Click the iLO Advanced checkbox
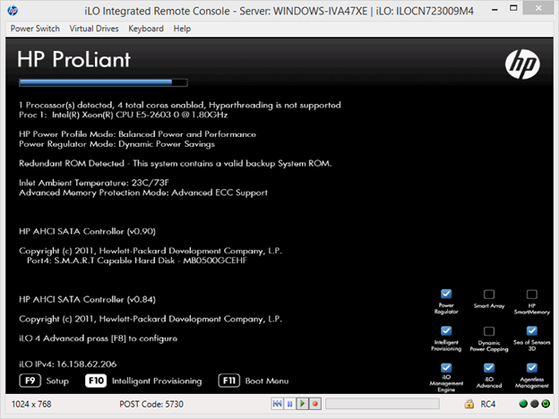This screenshot has height=419, width=559. coord(489,367)
